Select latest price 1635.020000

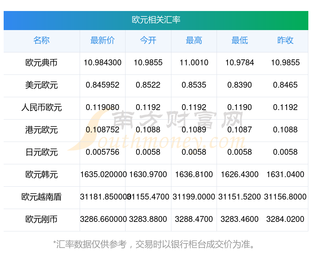[x=103, y=175]
